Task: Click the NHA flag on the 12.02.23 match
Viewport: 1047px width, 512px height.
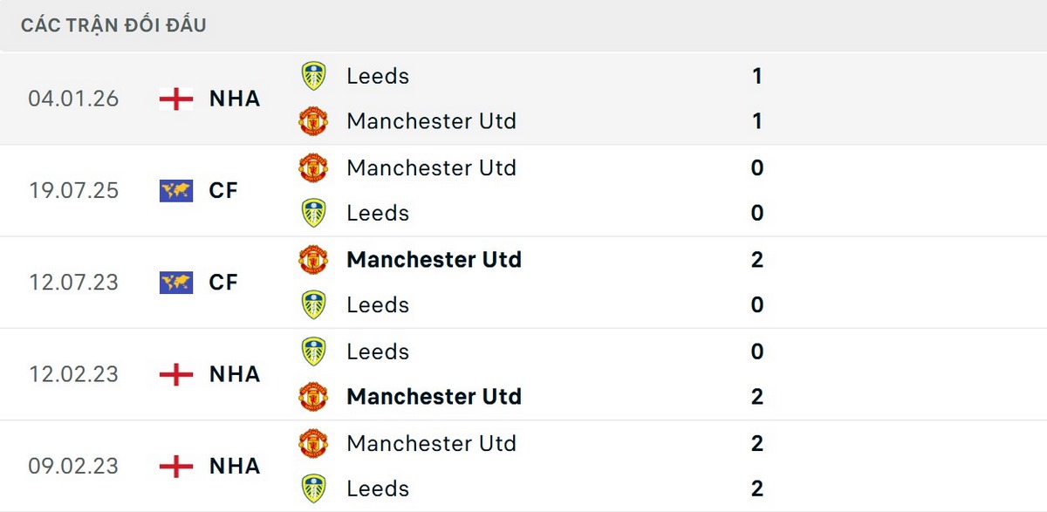Action: (x=175, y=374)
